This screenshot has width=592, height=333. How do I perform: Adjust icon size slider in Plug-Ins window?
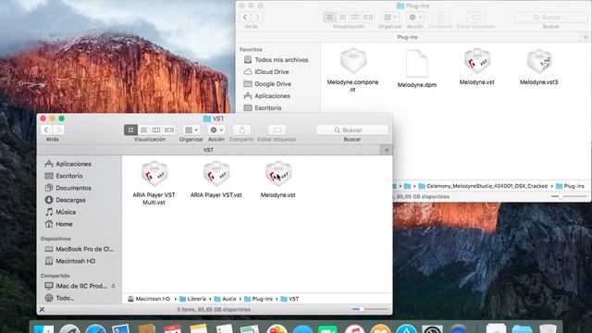click(x=561, y=197)
